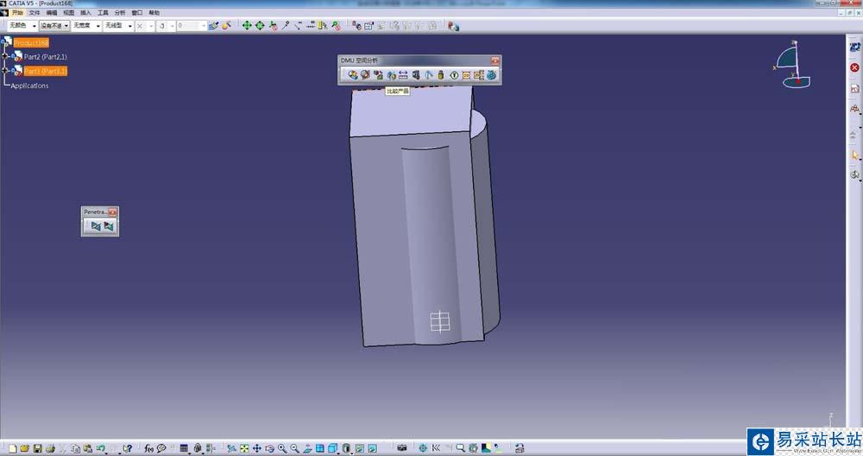Viewport: 863px width, 456px height.
Task: Expand the Part2 (Part2.1) tree node
Action: click(x=5, y=57)
